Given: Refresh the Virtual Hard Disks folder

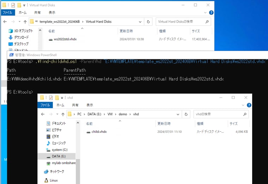Looking at the screenshot, I should [148, 22].
